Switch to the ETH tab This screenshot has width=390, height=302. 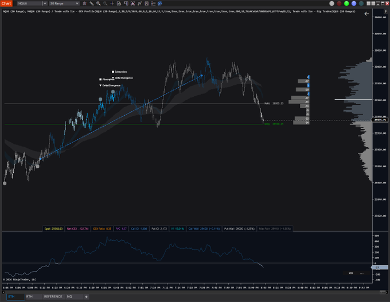click(15, 296)
